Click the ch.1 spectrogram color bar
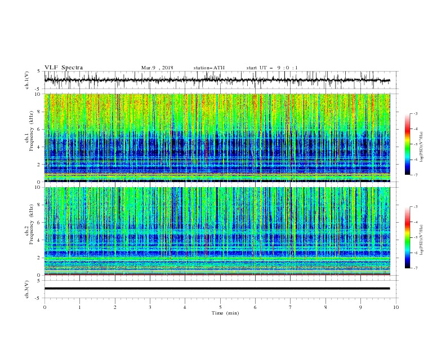The image size is (446, 345). [407, 144]
